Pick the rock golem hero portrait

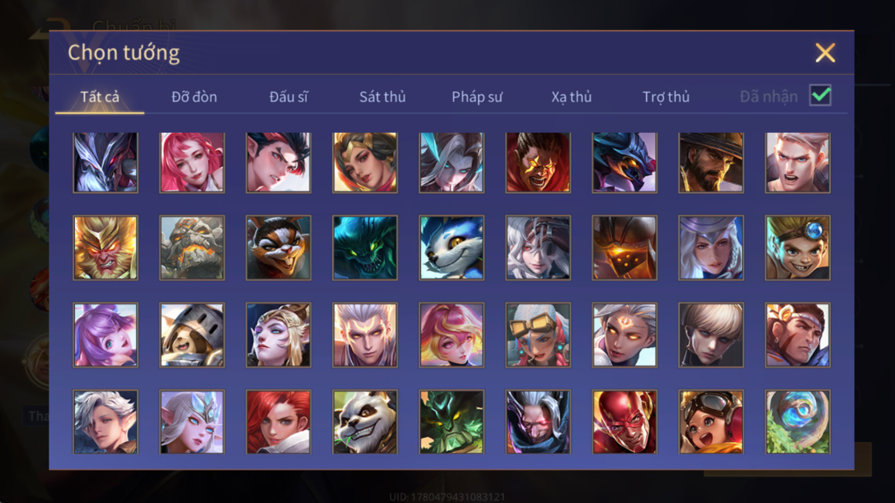(192, 247)
